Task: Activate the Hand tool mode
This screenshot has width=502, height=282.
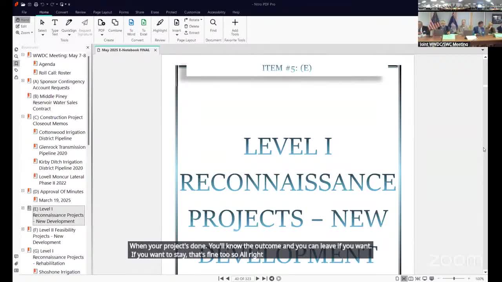Action: pos(22,20)
